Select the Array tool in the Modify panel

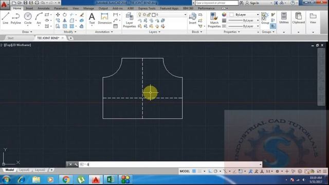click(72, 26)
